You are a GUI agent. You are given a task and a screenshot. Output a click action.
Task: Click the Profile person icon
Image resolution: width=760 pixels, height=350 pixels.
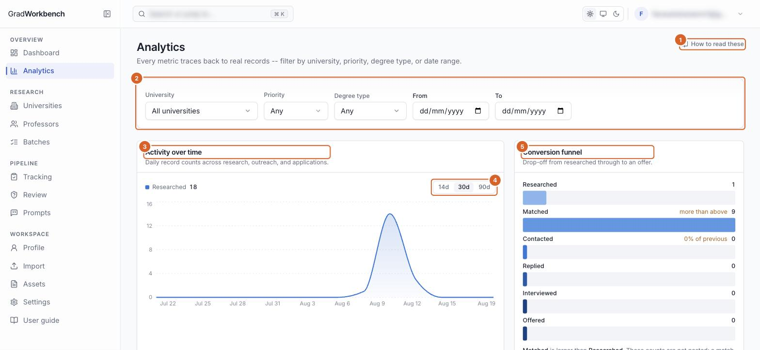click(14, 248)
